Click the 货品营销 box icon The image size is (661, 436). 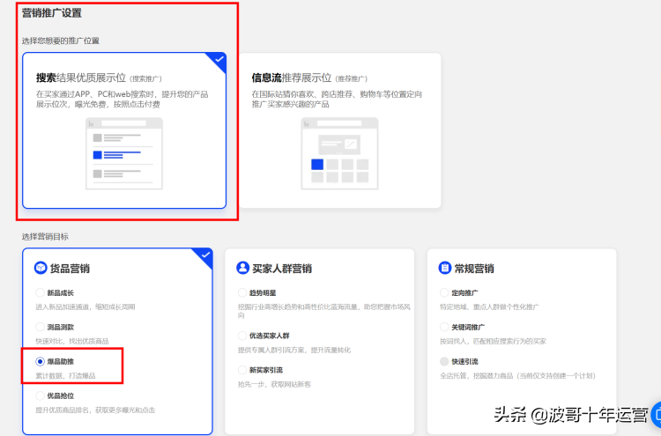[x=41, y=268]
